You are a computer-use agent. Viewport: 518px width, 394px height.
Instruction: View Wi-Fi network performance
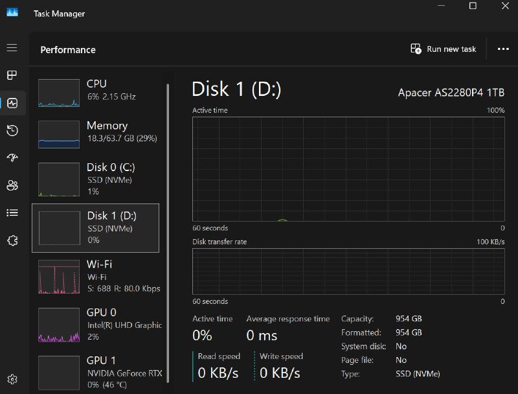pyautogui.click(x=96, y=276)
